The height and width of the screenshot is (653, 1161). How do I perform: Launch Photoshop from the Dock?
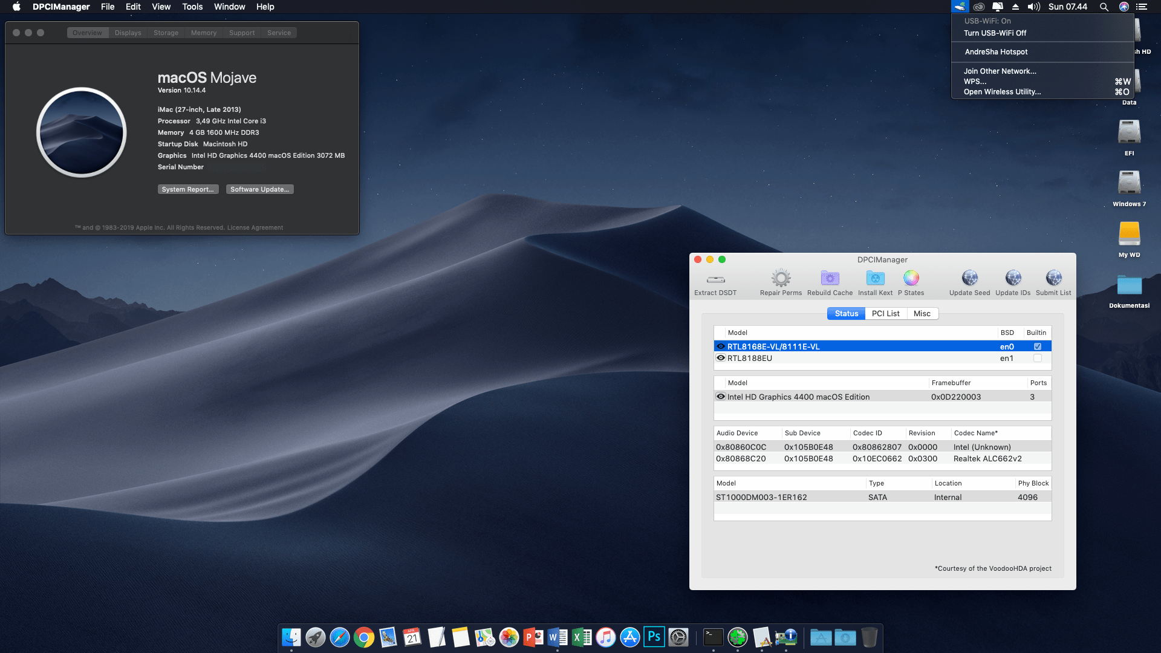tap(654, 637)
